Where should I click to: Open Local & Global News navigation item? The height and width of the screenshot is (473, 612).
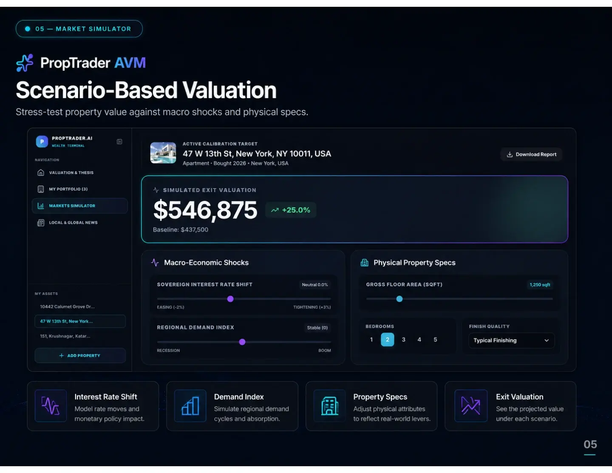[80, 223]
